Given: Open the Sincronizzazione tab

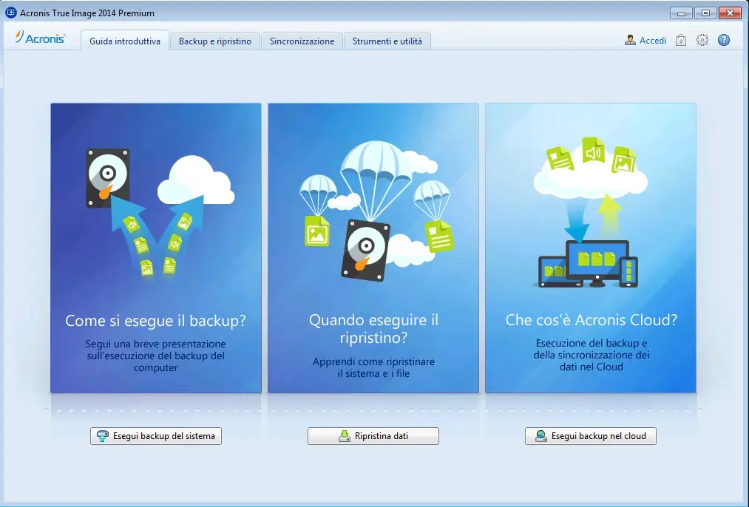Looking at the screenshot, I should (302, 41).
